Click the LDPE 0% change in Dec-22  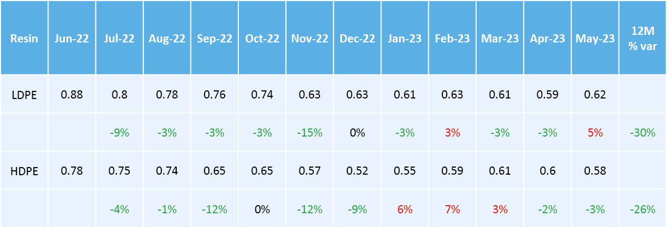point(357,133)
